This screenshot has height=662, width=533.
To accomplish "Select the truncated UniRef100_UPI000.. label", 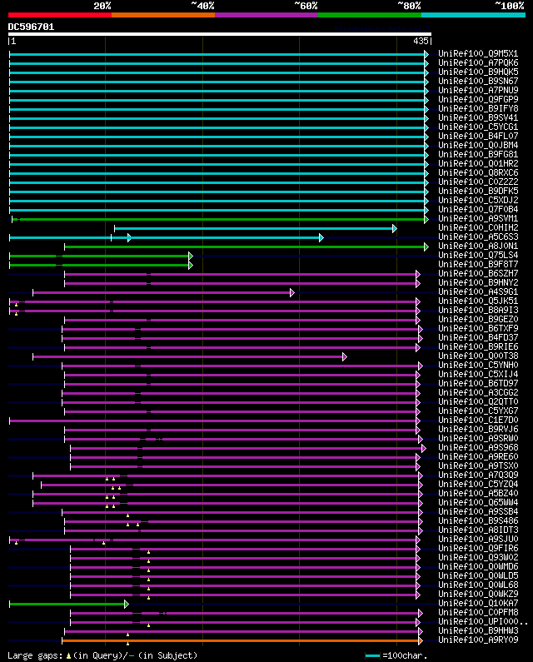I will coord(483,621).
